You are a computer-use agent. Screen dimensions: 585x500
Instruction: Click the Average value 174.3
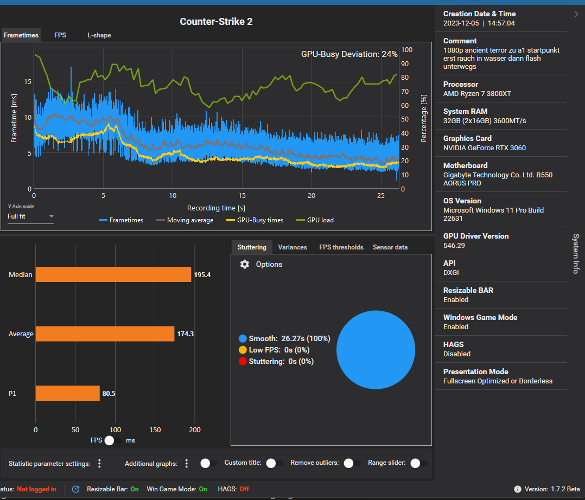pos(186,334)
